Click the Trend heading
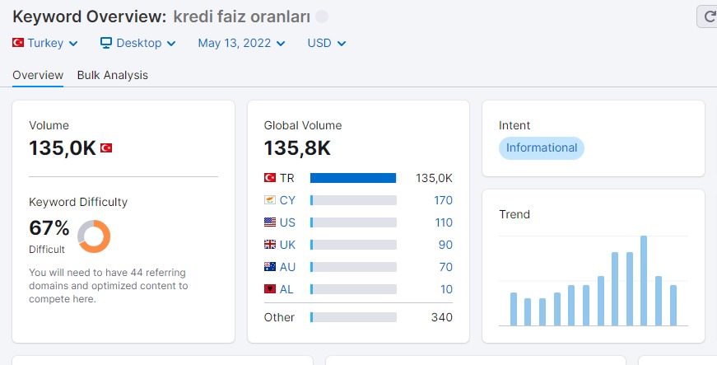This screenshot has width=717, height=365. [x=514, y=214]
